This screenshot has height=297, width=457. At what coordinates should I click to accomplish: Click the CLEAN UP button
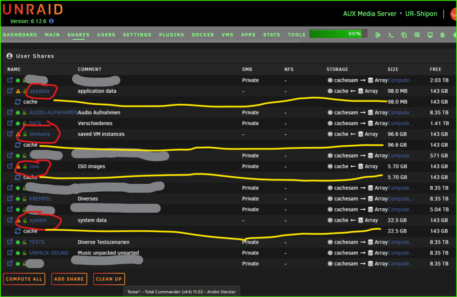[109, 279]
